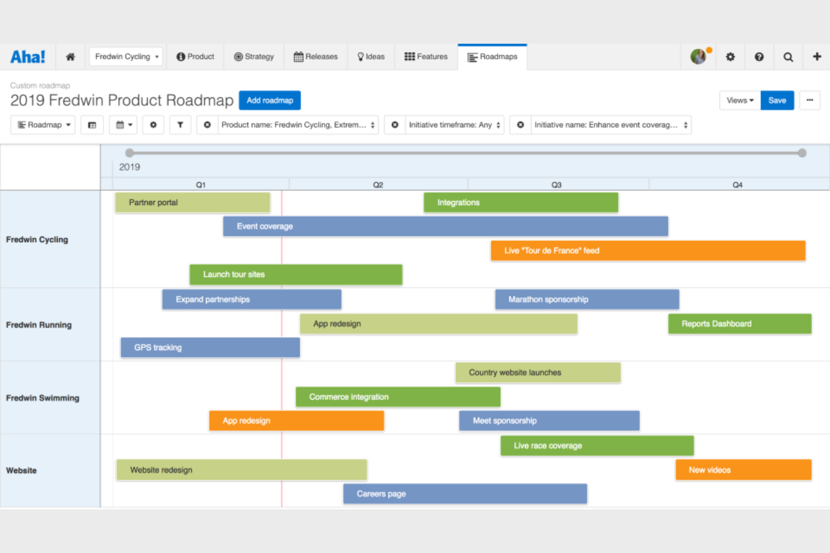Screen dimensions: 830x553
Task: Select the Reports Dashboard bar
Action: click(740, 324)
